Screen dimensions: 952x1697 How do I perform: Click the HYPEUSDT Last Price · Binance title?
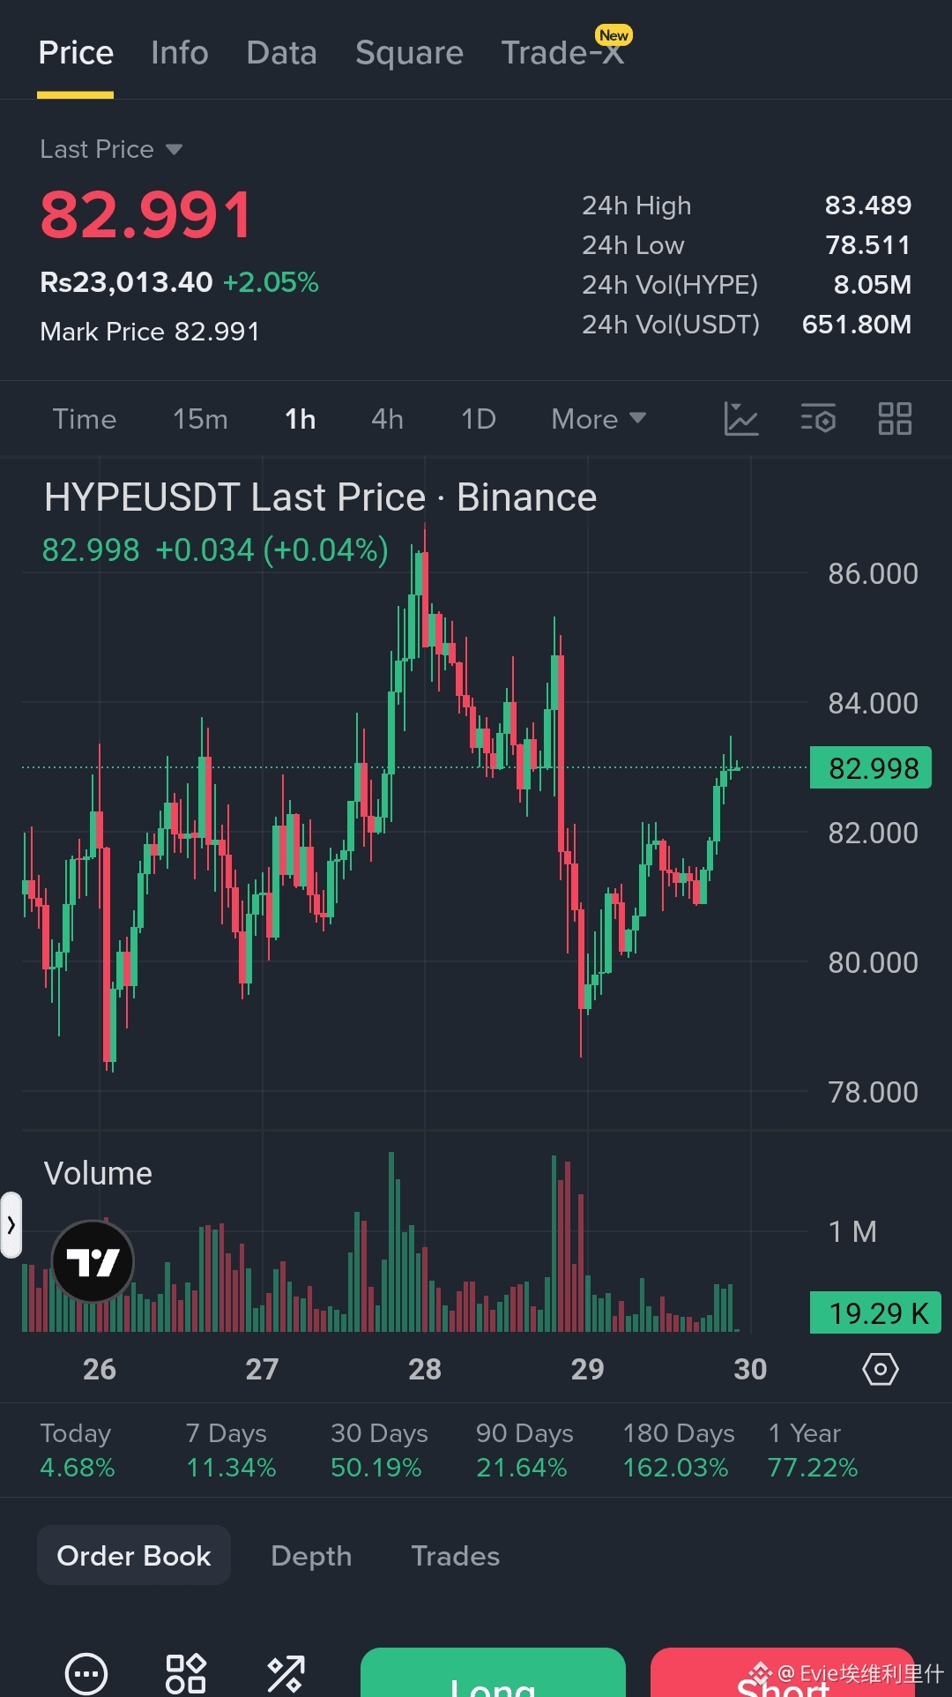pyautogui.click(x=321, y=497)
